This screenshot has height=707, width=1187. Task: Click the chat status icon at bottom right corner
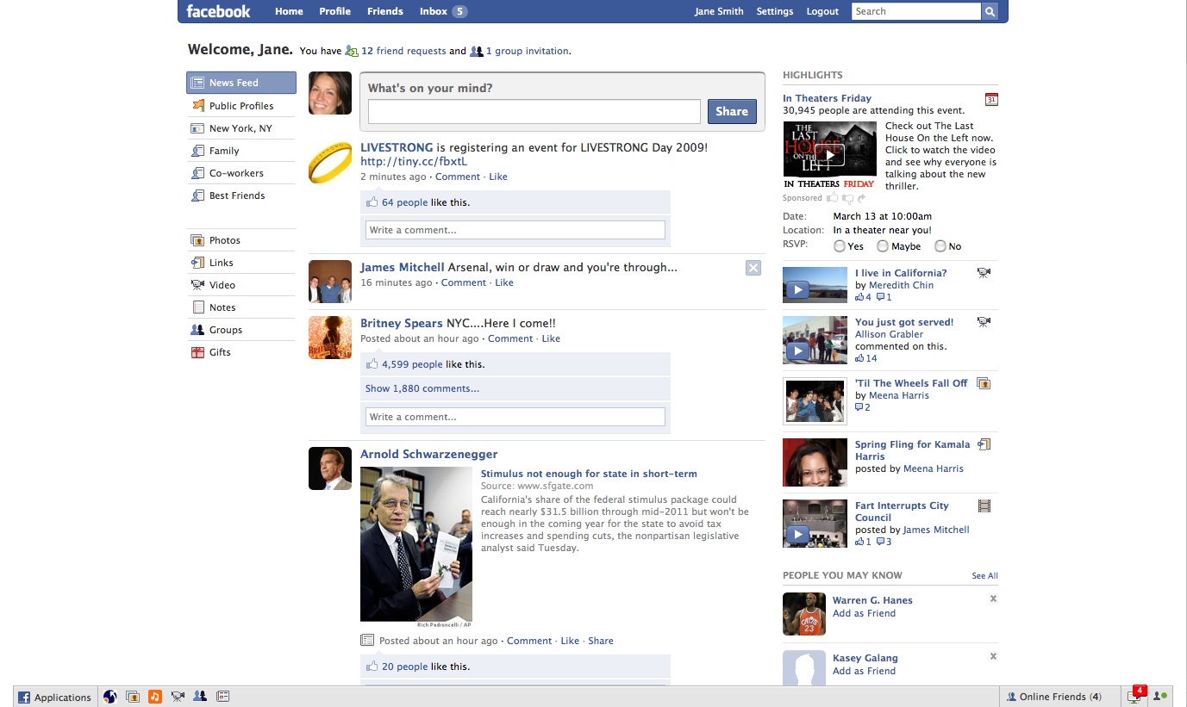[x=1160, y=696]
